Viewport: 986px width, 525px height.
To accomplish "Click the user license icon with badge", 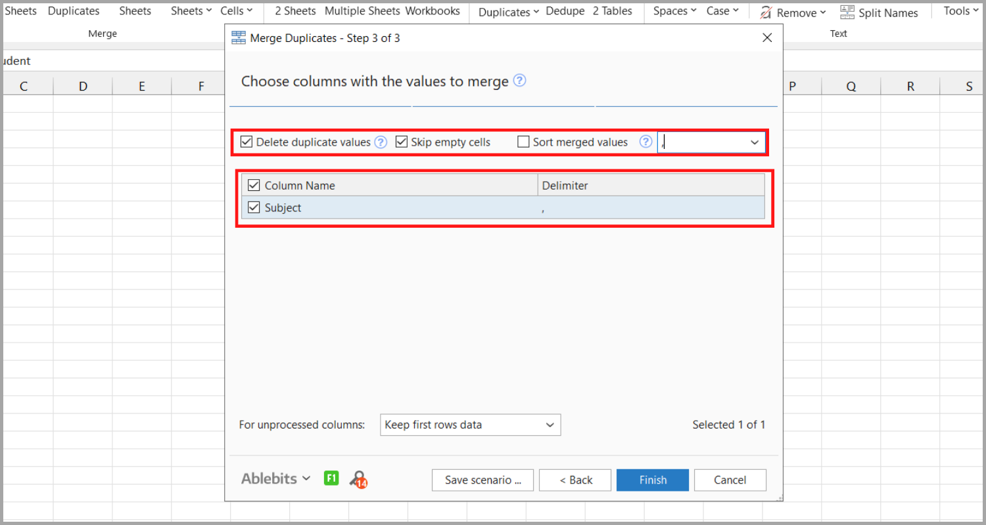I will point(358,479).
